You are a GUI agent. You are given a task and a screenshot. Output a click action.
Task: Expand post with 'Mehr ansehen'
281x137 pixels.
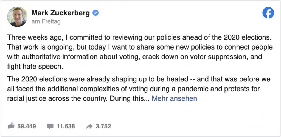174,98
